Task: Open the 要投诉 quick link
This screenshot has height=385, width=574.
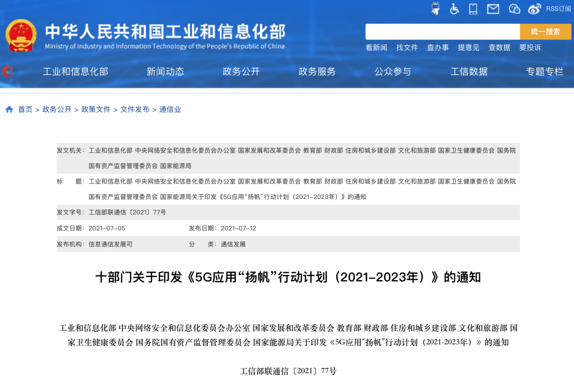Action: [531, 47]
